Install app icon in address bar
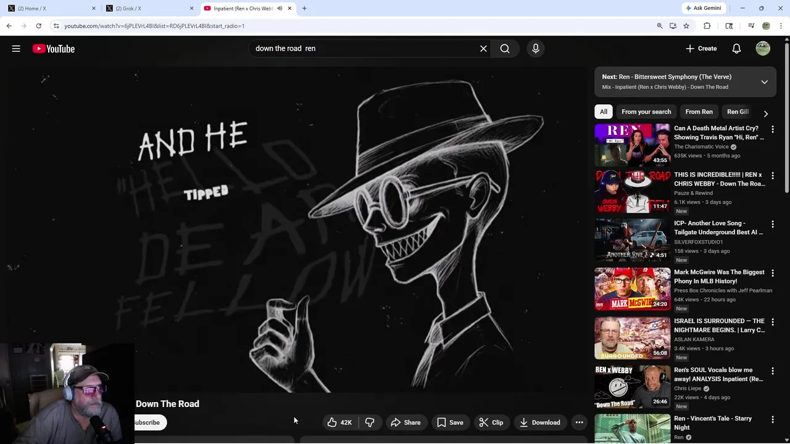Viewport: 790px width, 444px height. click(x=673, y=26)
